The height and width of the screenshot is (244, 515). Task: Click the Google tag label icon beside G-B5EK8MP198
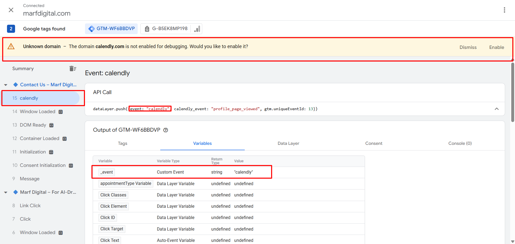(147, 28)
